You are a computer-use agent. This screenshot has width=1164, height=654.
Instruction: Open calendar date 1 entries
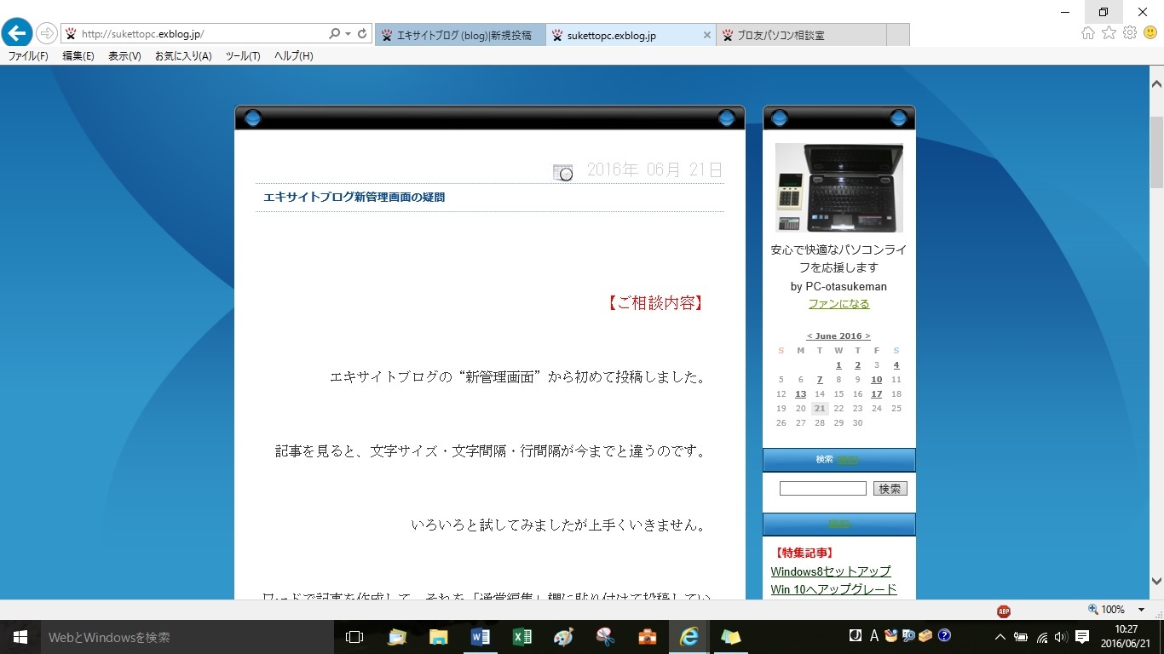point(838,365)
